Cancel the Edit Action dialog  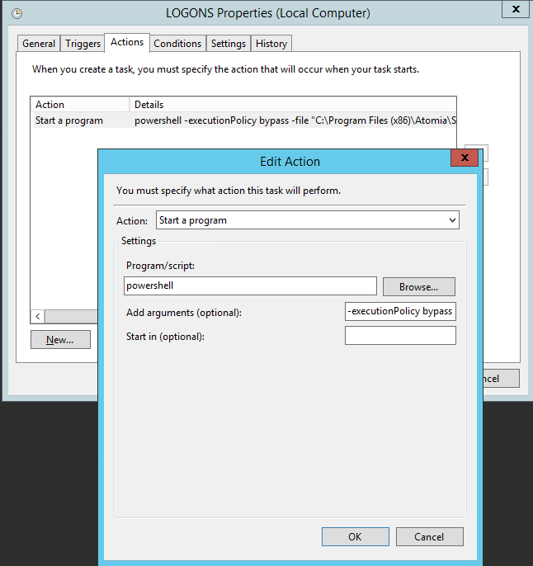click(x=429, y=537)
